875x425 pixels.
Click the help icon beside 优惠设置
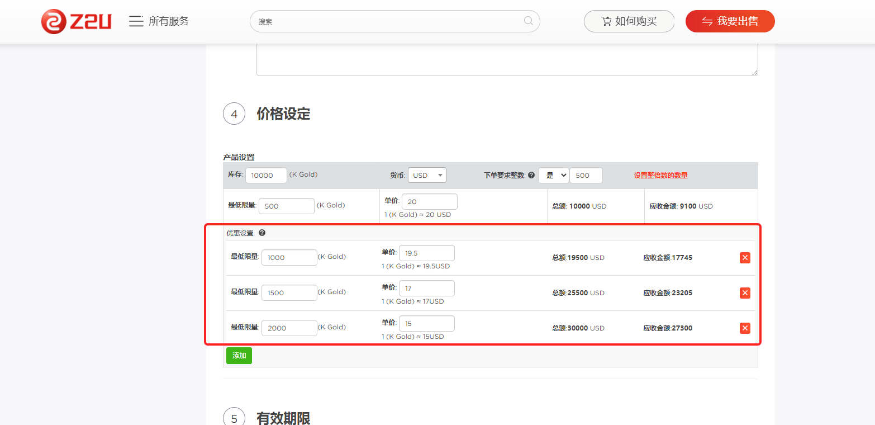[x=261, y=233]
